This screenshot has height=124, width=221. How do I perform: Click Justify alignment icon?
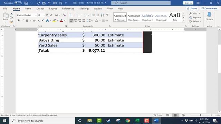point(84,21)
